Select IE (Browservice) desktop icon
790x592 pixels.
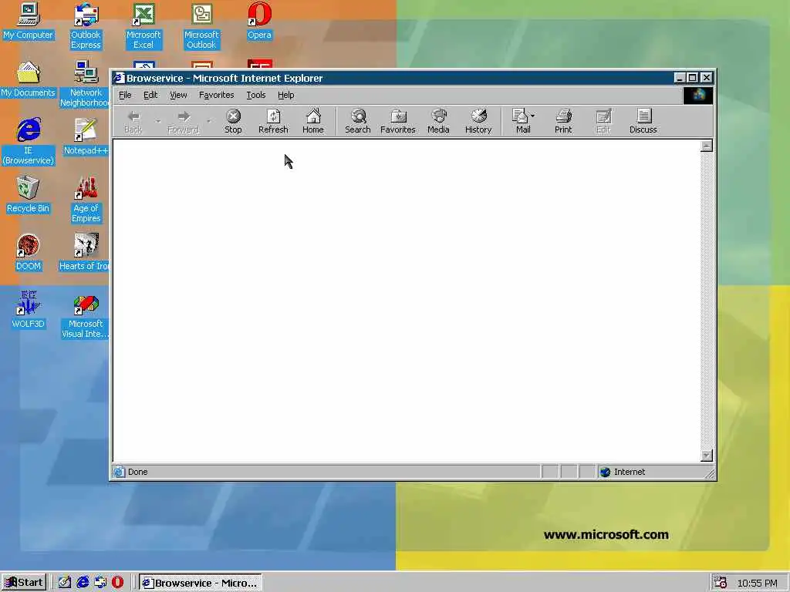point(29,142)
